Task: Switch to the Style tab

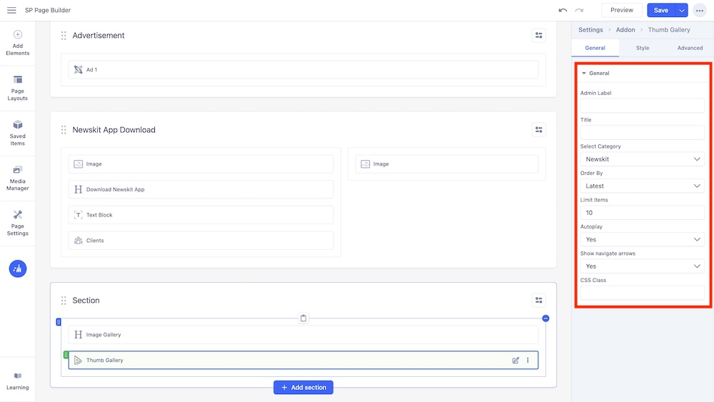Action: point(643,48)
